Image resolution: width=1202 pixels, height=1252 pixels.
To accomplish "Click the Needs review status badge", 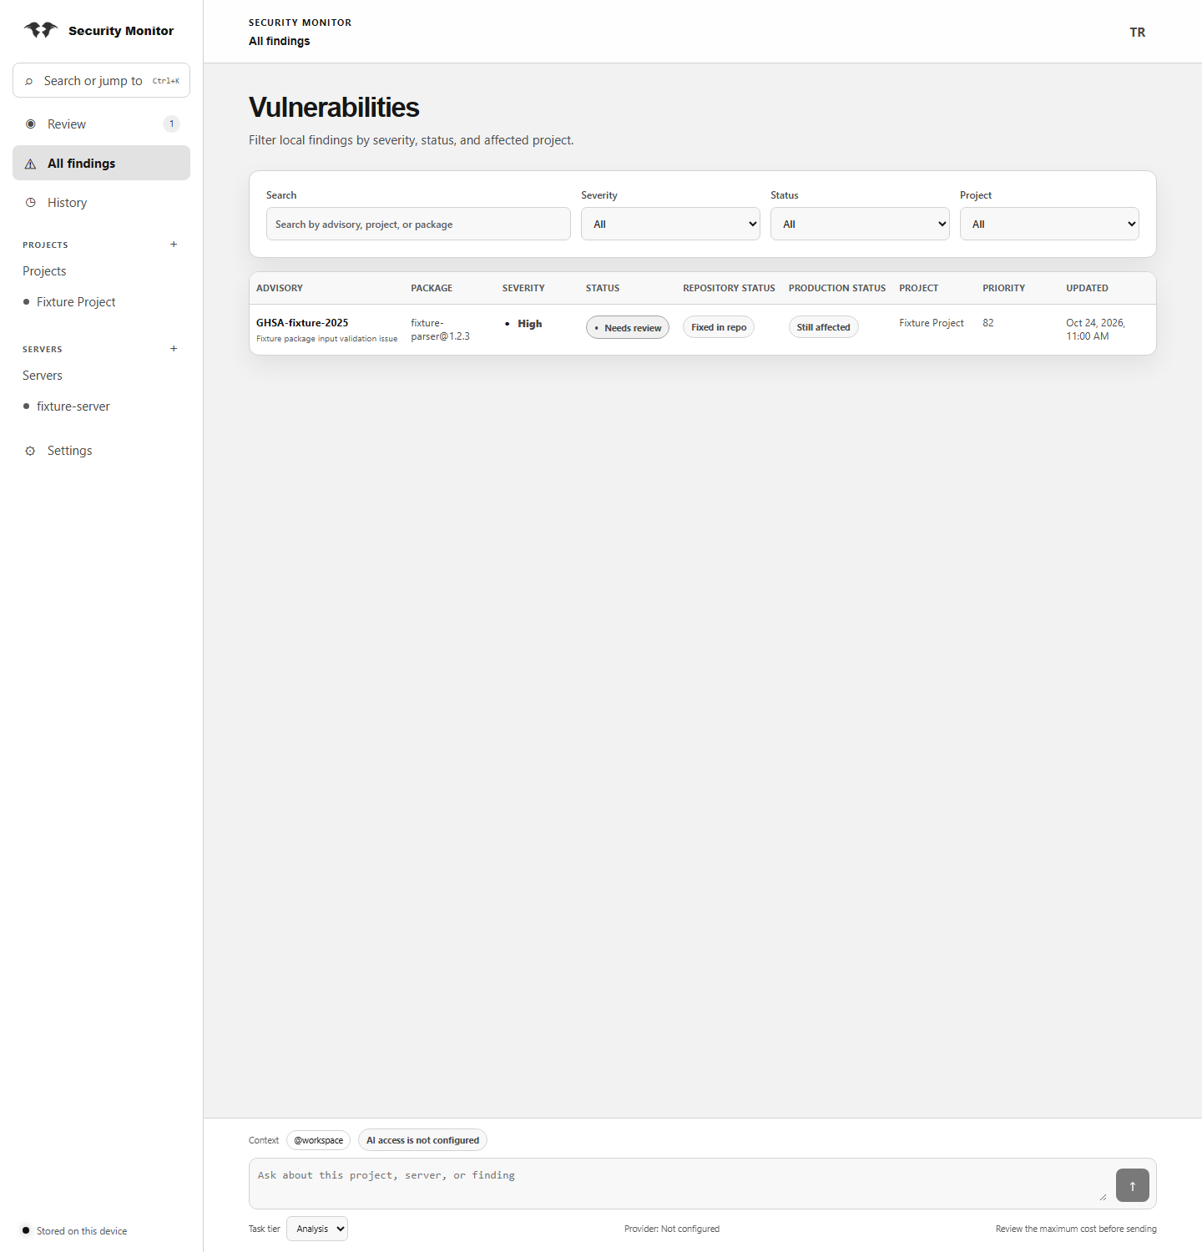I will [x=628, y=327].
